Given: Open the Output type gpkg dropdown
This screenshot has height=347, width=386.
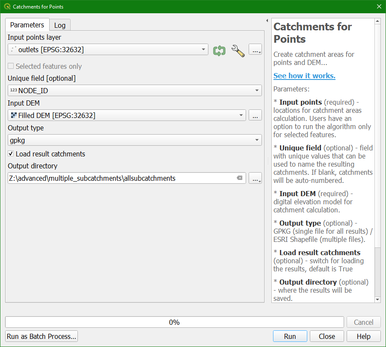Looking at the screenshot, I should tap(257, 140).
